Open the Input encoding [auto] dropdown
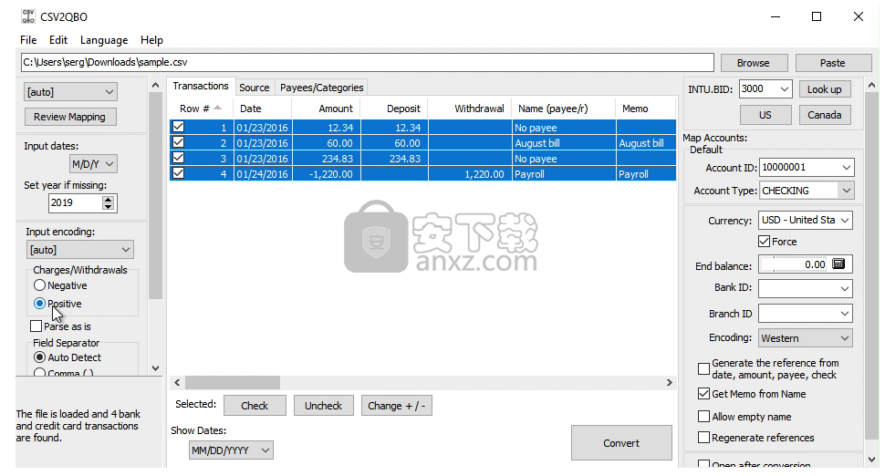Viewport: 885px width, 476px height. click(79, 250)
